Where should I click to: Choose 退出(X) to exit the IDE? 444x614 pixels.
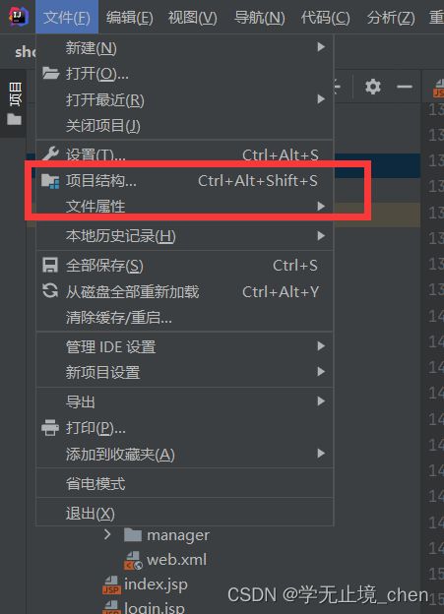pos(184,513)
